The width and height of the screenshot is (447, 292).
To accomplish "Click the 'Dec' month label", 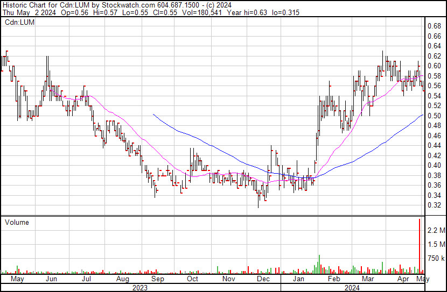I will (x=263, y=279).
